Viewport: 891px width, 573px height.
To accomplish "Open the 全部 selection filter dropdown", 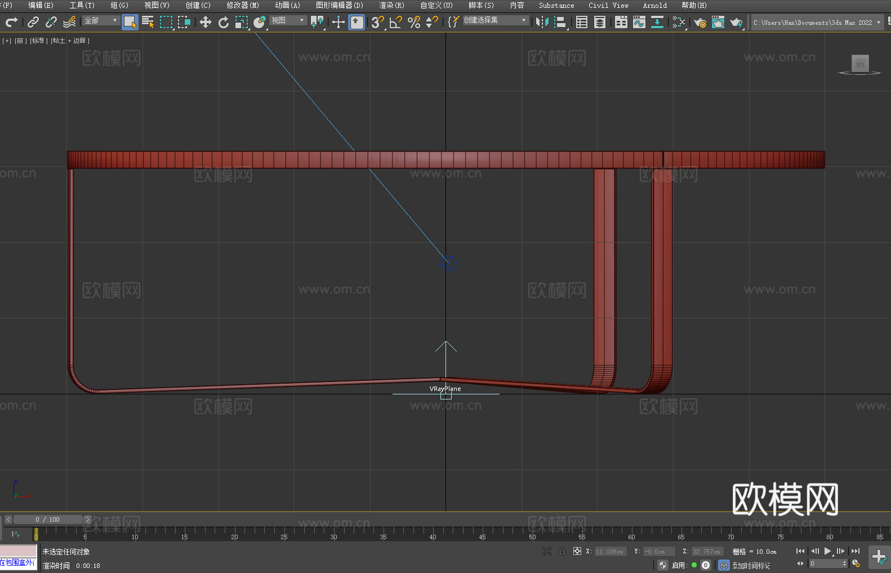I will 101,20.
